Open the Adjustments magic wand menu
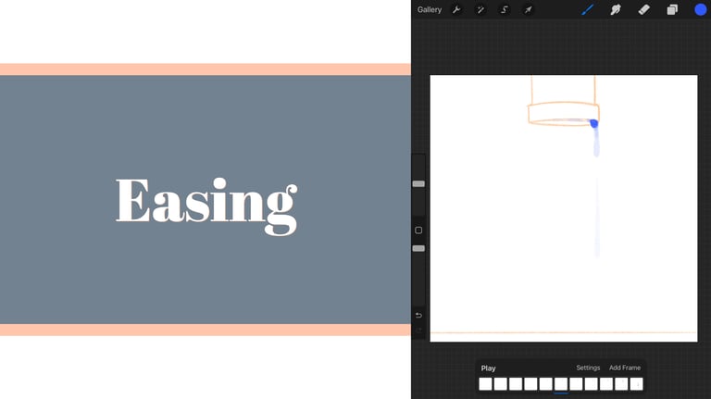This screenshot has width=711, height=399. pyautogui.click(x=480, y=9)
